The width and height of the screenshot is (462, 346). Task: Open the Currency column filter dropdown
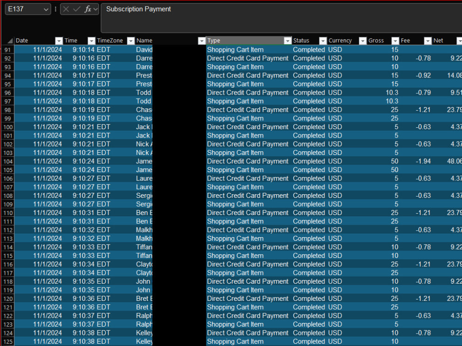coord(363,41)
